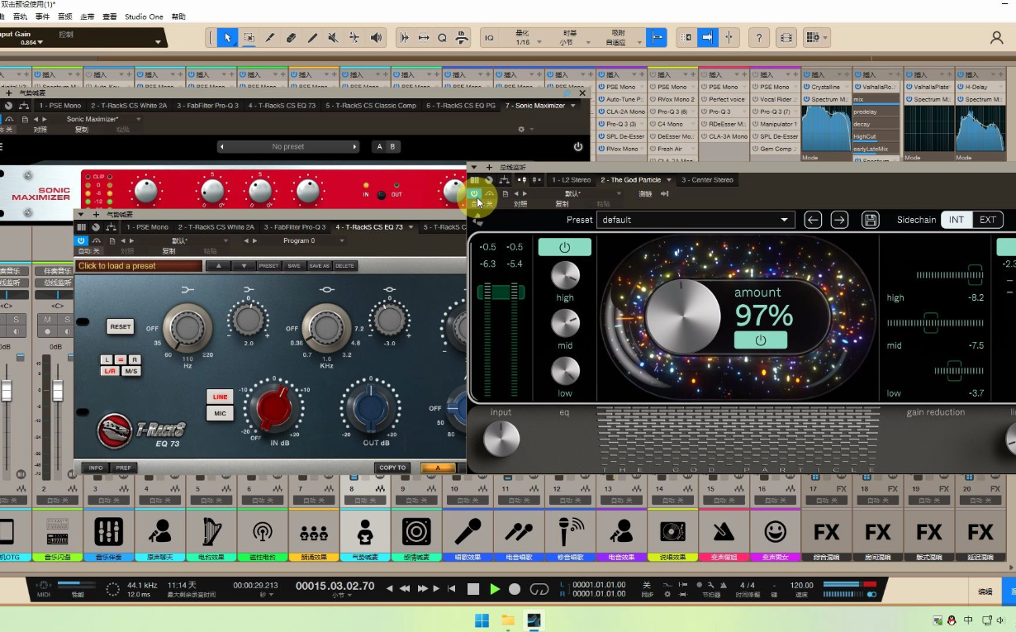Click the RESET button on EQ 73
The height and width of the screenshot is (632, 1016).
pyautogui.click(x=121, y=327)
